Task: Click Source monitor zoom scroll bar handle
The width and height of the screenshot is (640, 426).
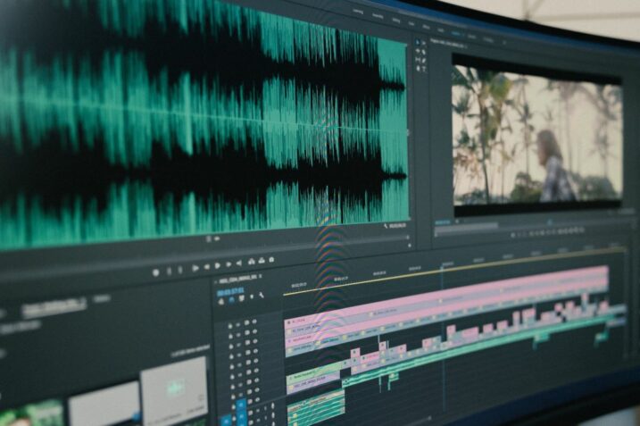Action: 408,238
